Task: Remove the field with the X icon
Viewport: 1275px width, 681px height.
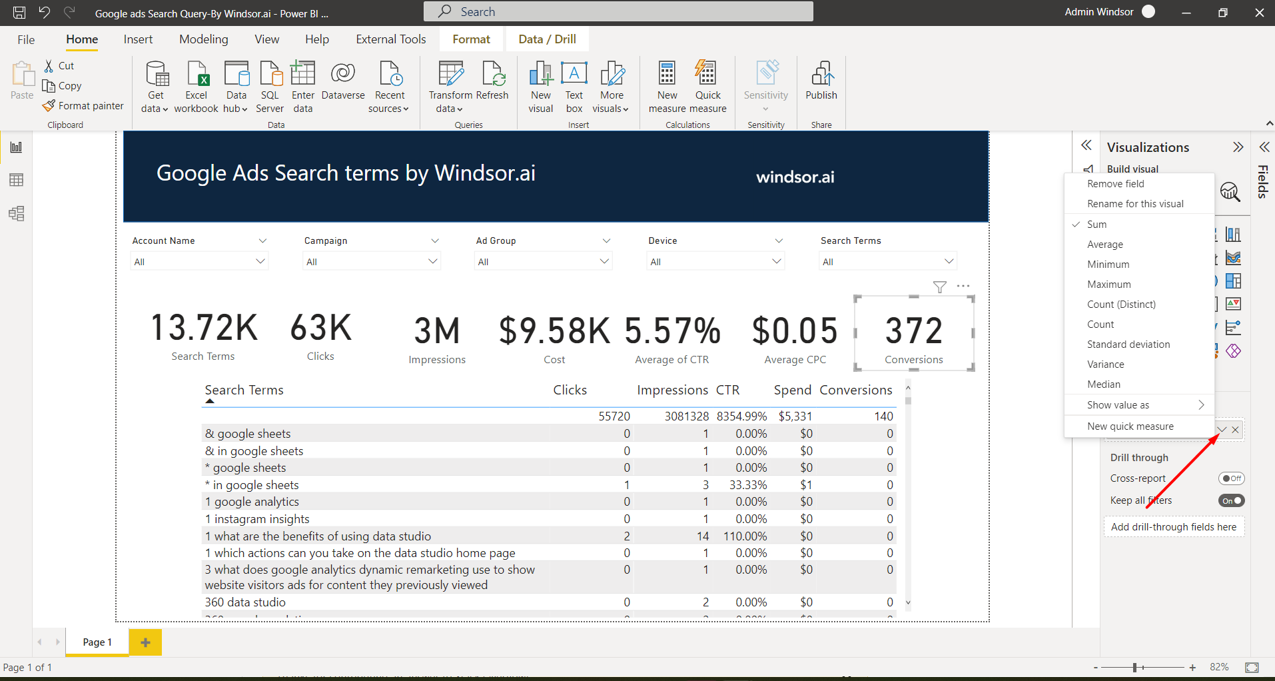Action: click(x=1236, y=430)
